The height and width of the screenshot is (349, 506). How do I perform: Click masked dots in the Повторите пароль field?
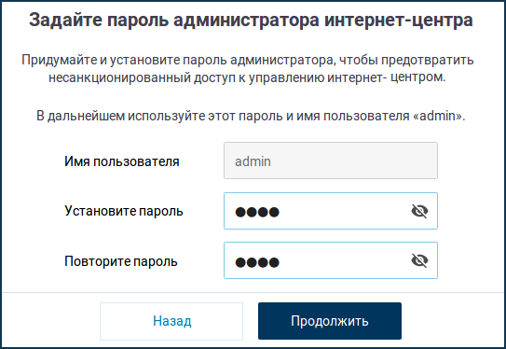[257, 262]
